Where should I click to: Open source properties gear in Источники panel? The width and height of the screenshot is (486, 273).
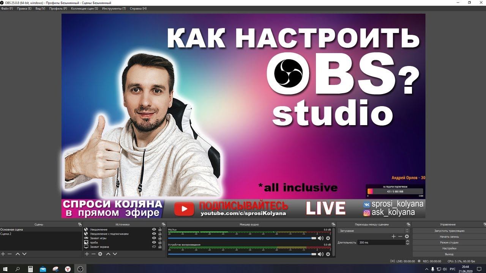tap(100, 254)
